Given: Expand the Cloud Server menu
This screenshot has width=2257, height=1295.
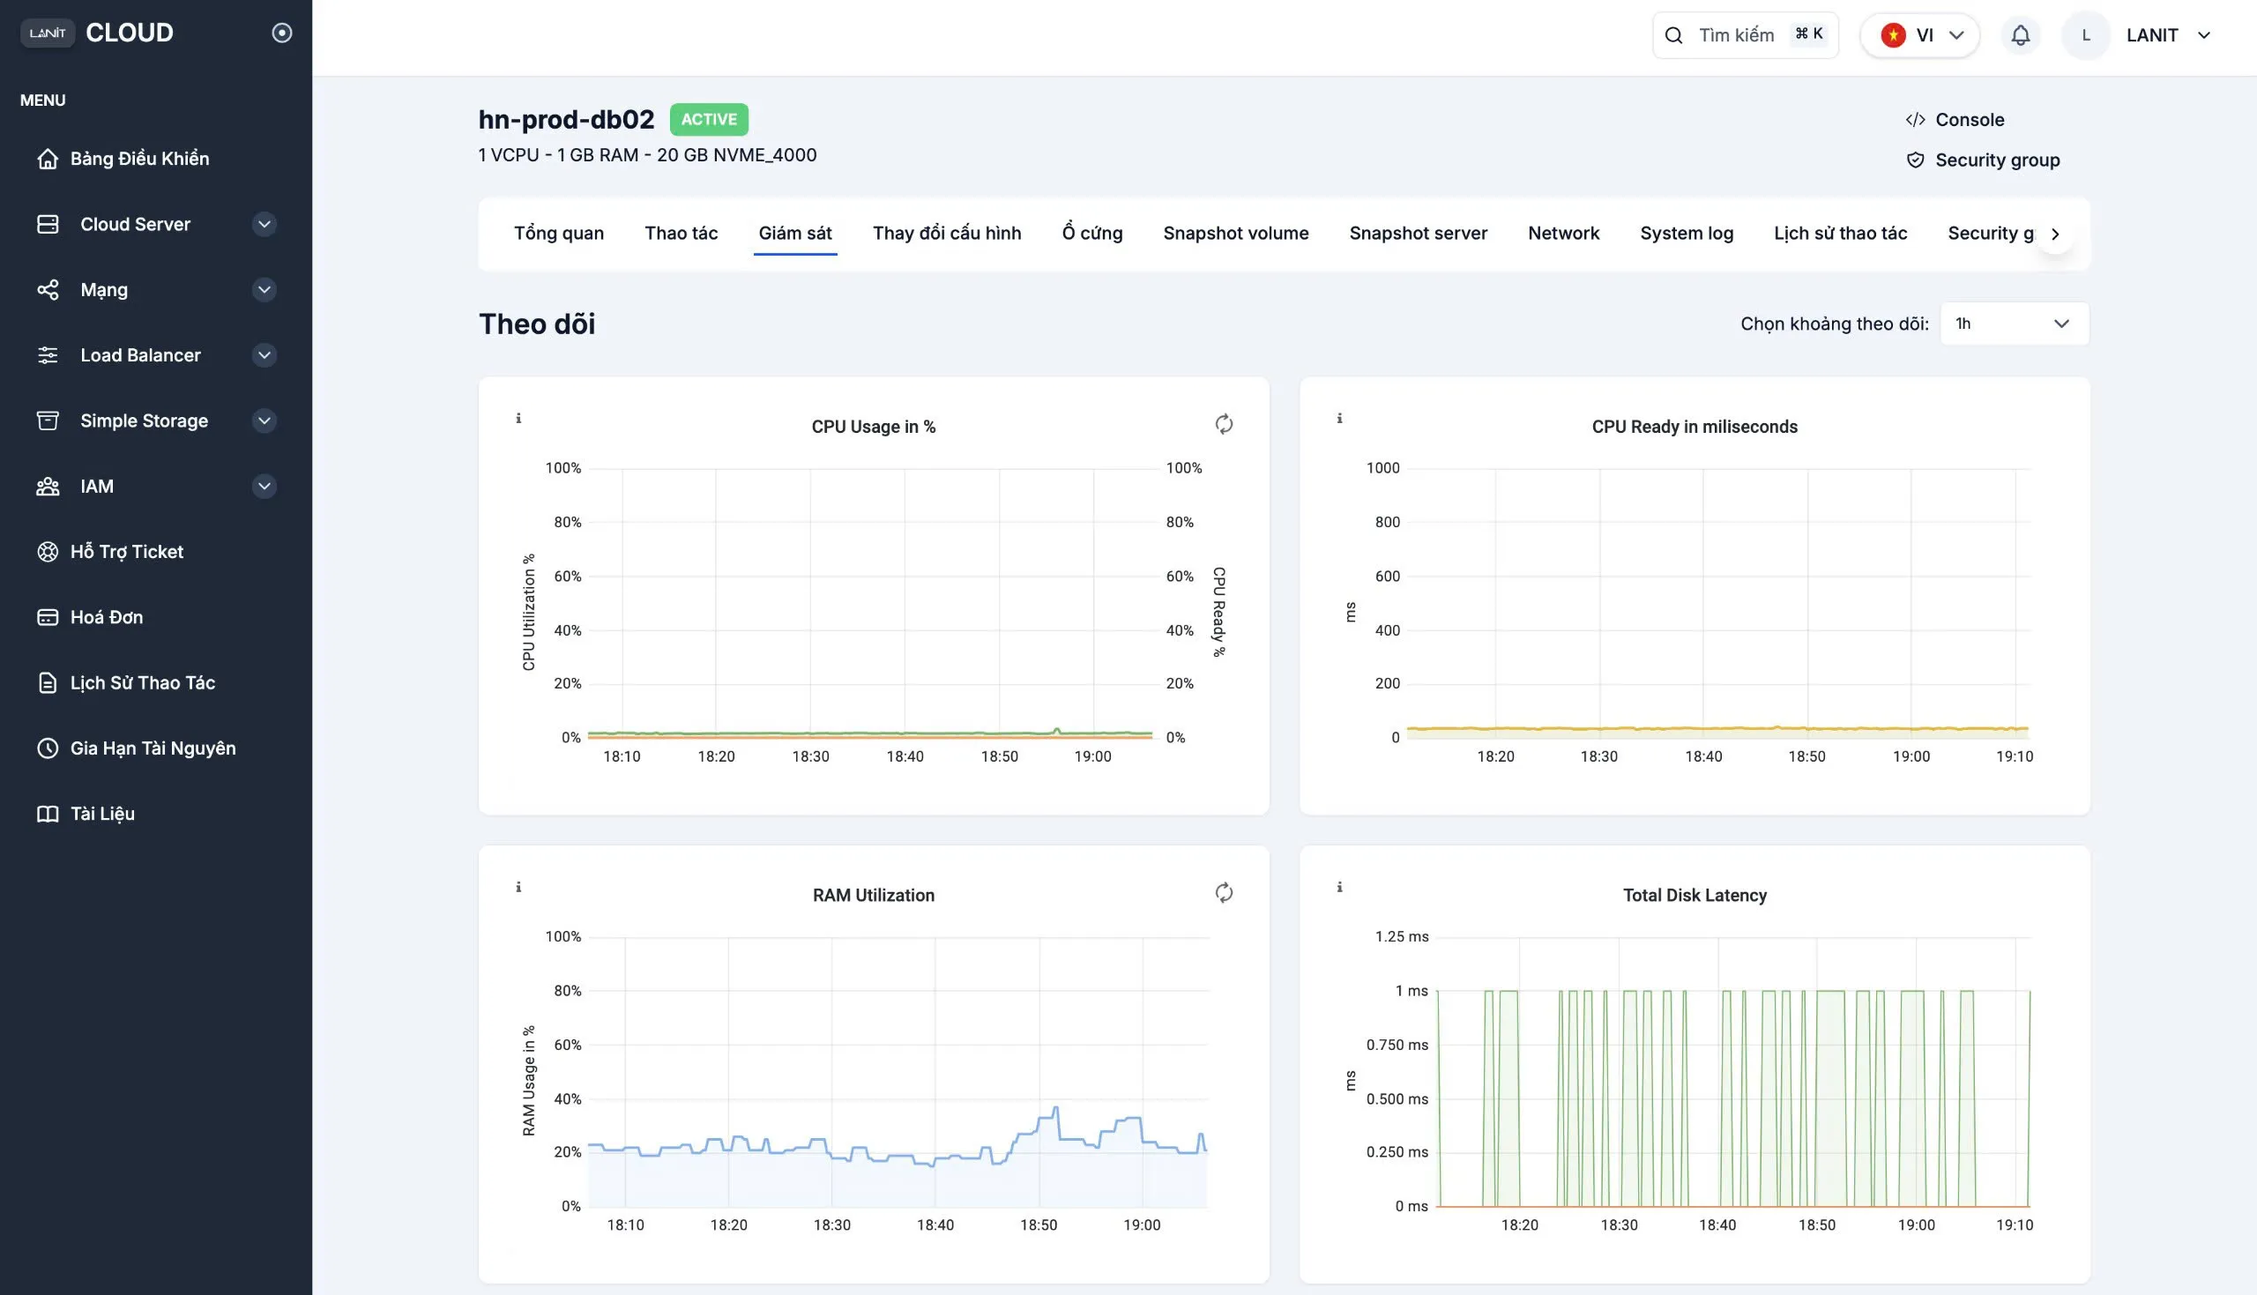Looking at the screenshot, I should pyautogui.click(x=264, y=224).
